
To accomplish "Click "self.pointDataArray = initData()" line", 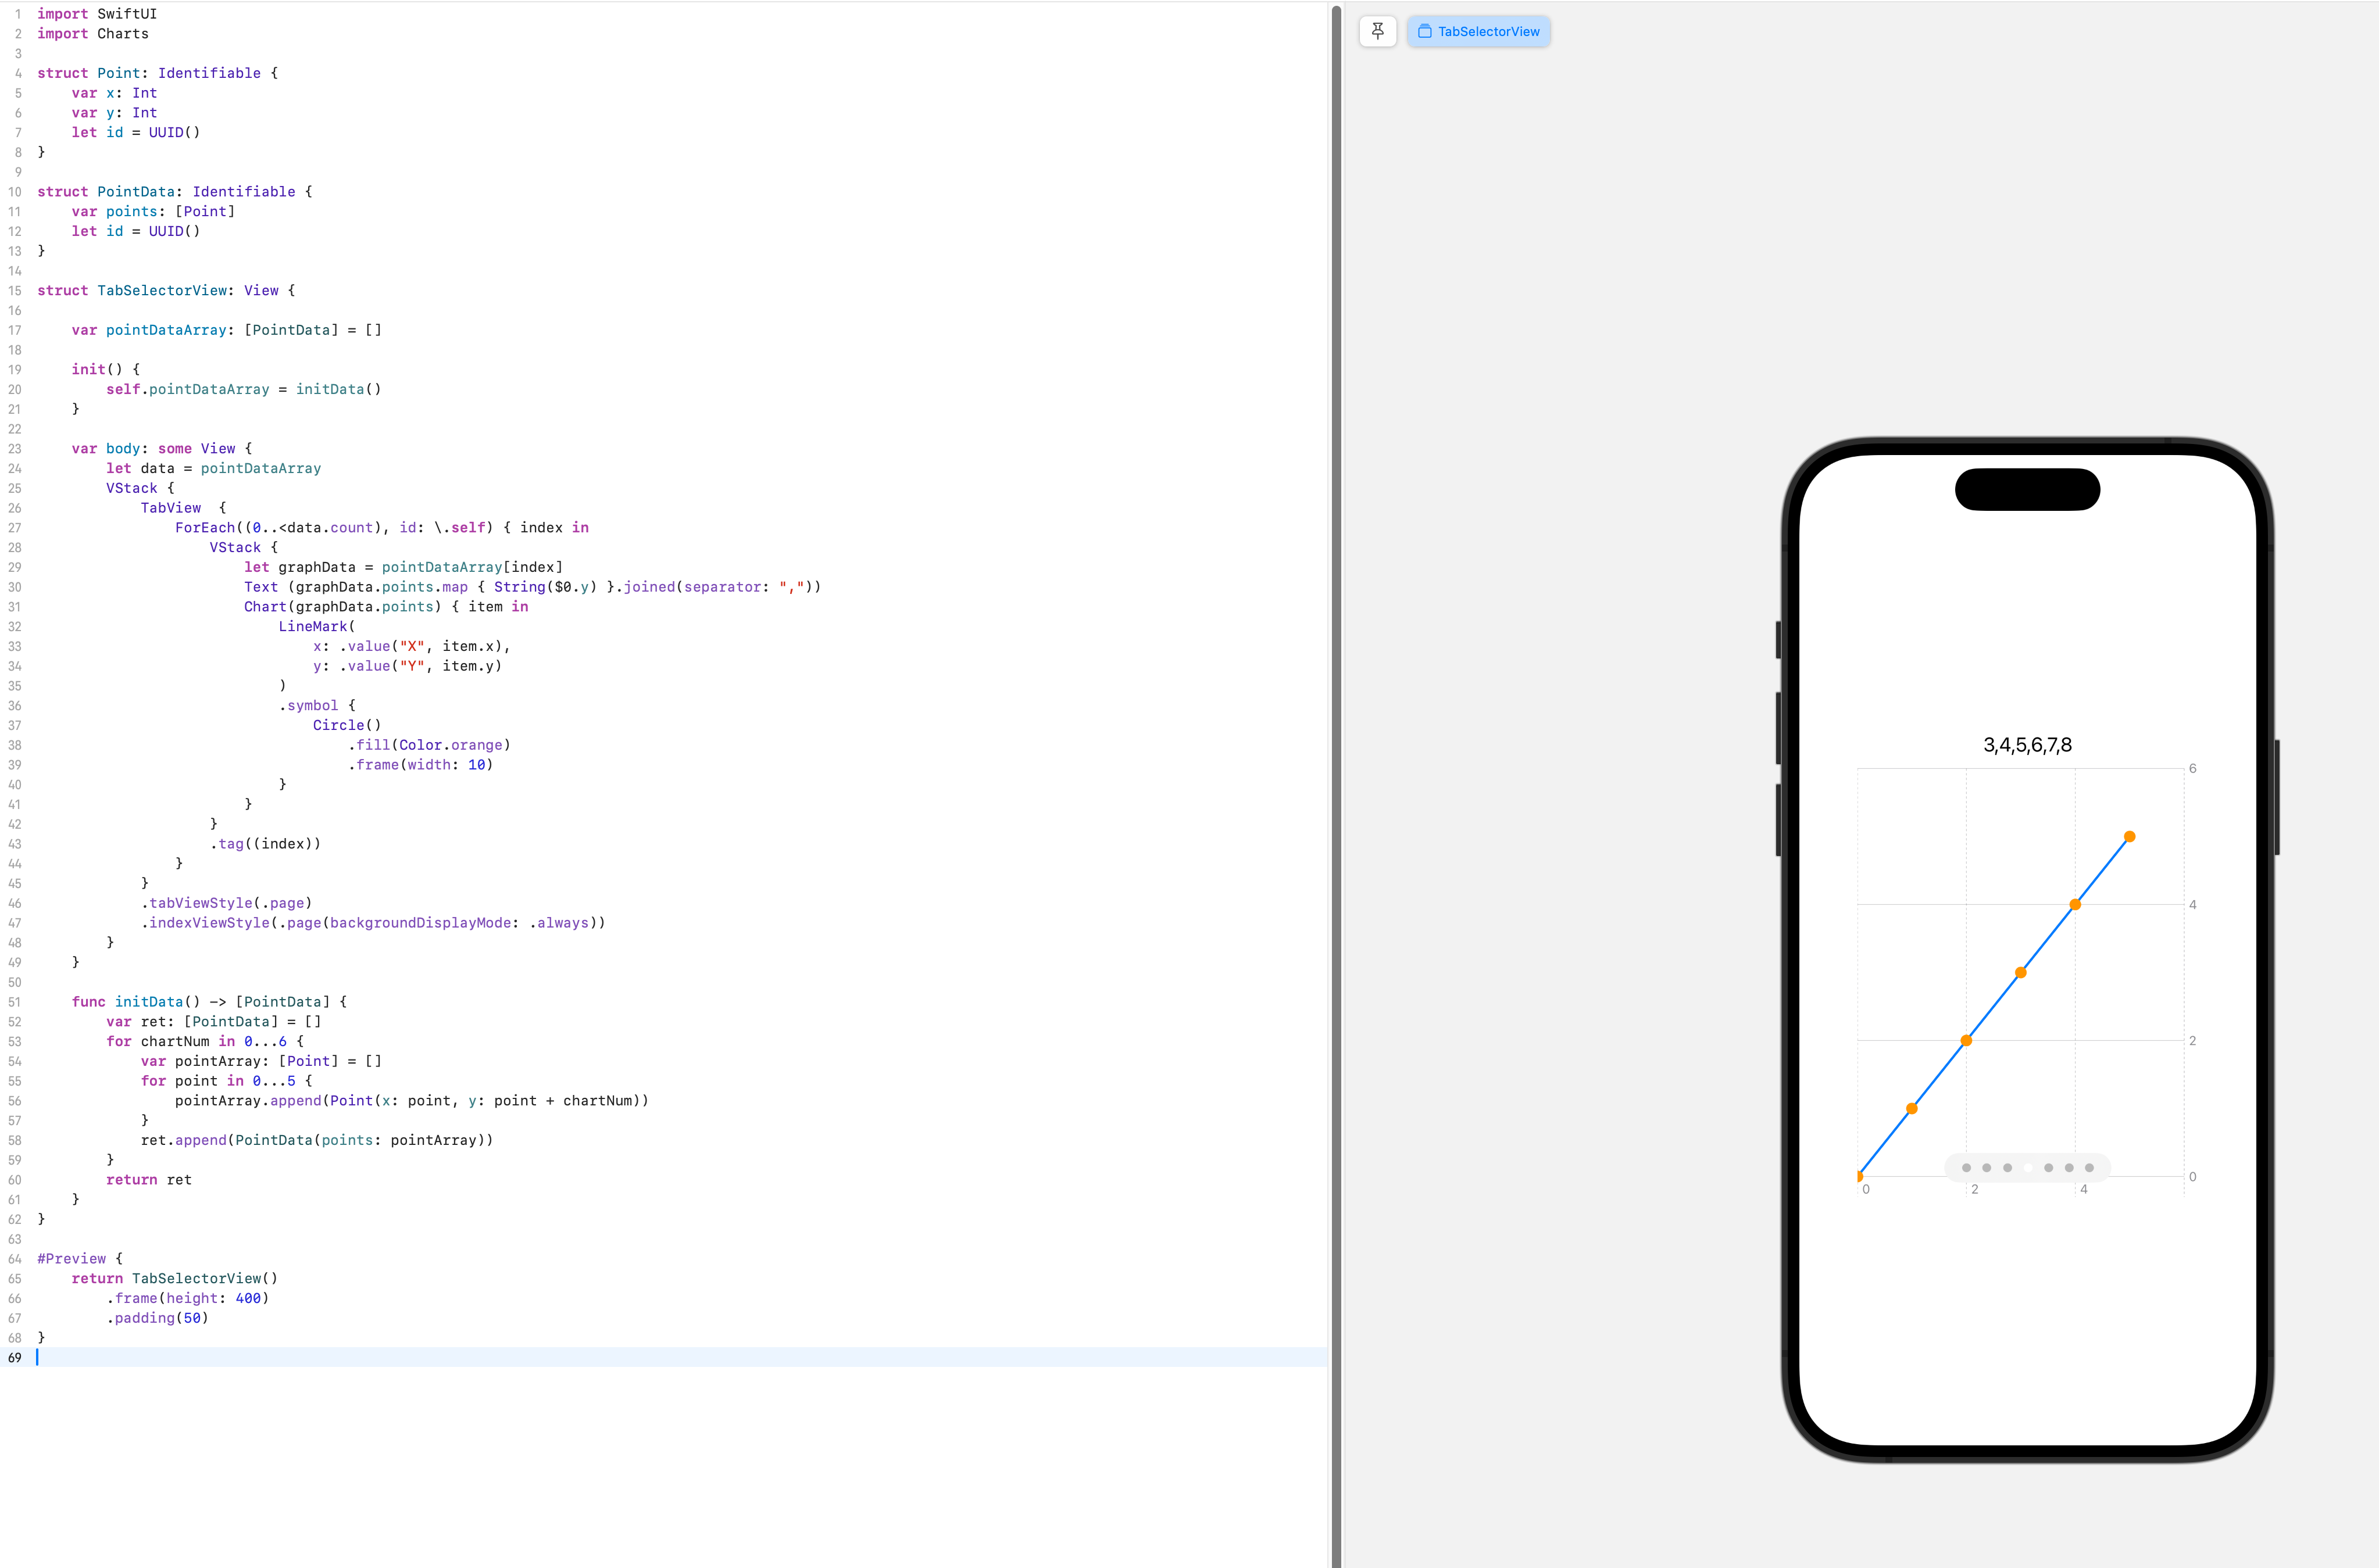I will pyautogui.click(x=244, y=390).
